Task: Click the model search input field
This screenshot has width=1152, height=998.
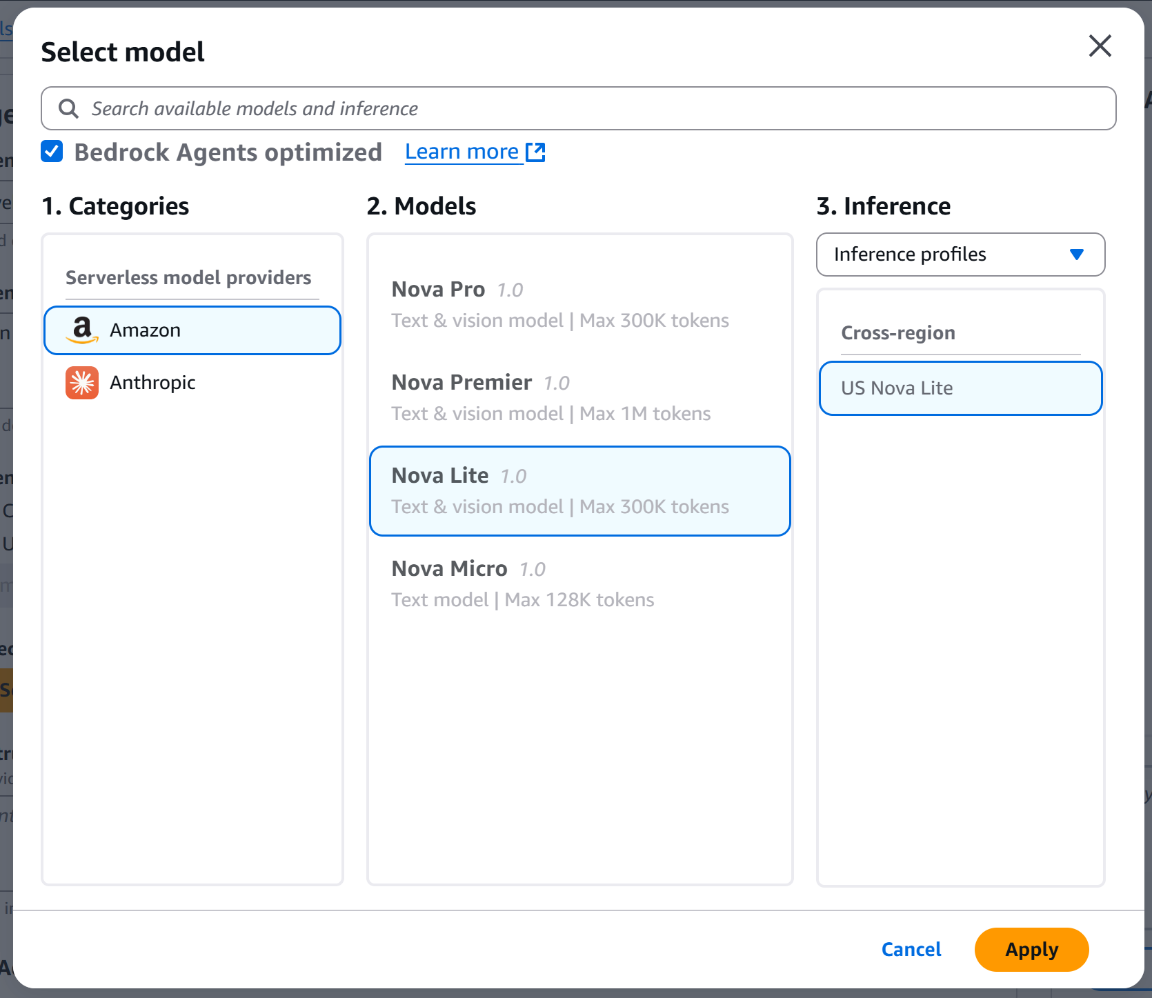Action: pyautogui.click(x=483, y=108)
